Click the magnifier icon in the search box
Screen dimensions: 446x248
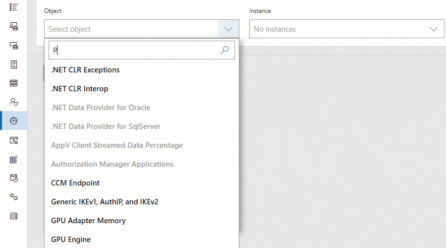pyautogui.click(x=224, y=50)
